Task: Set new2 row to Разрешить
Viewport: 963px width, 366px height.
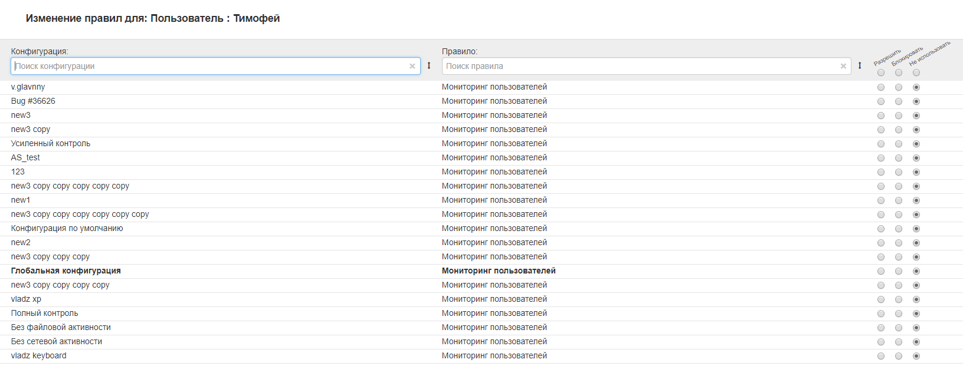Action: (x=881, y=243)
